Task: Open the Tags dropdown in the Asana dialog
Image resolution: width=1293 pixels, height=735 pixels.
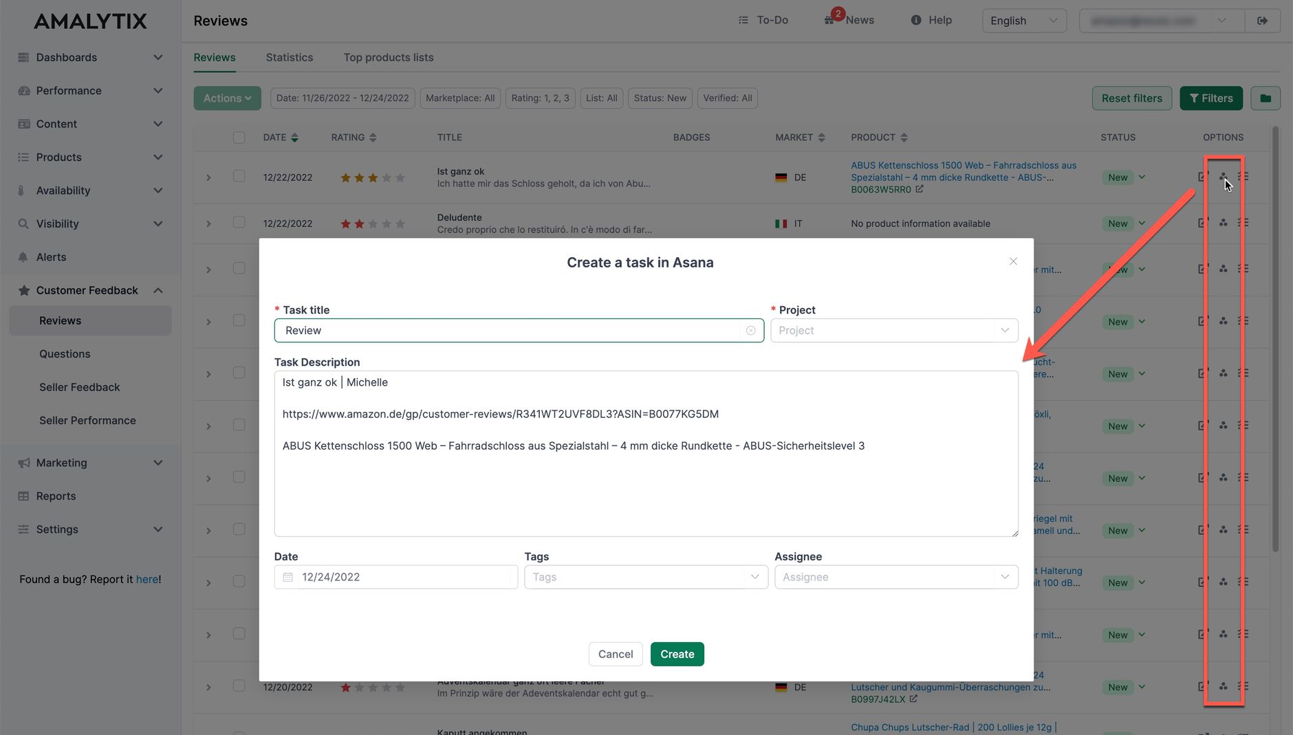Action: 646,577
